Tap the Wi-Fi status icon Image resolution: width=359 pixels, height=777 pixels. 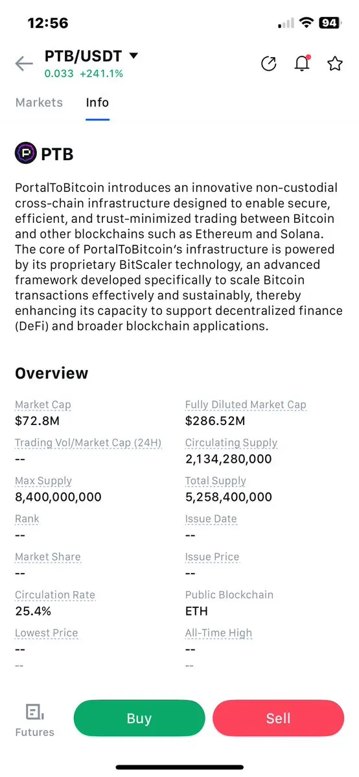[307, 23]
